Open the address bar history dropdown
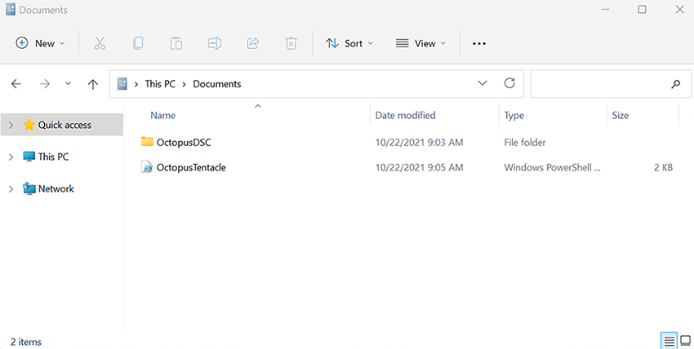Viewport: 694px width, 349px height. click(x=483, y=83)
